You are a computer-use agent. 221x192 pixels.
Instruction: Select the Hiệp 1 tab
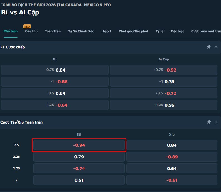click(106, 31)
